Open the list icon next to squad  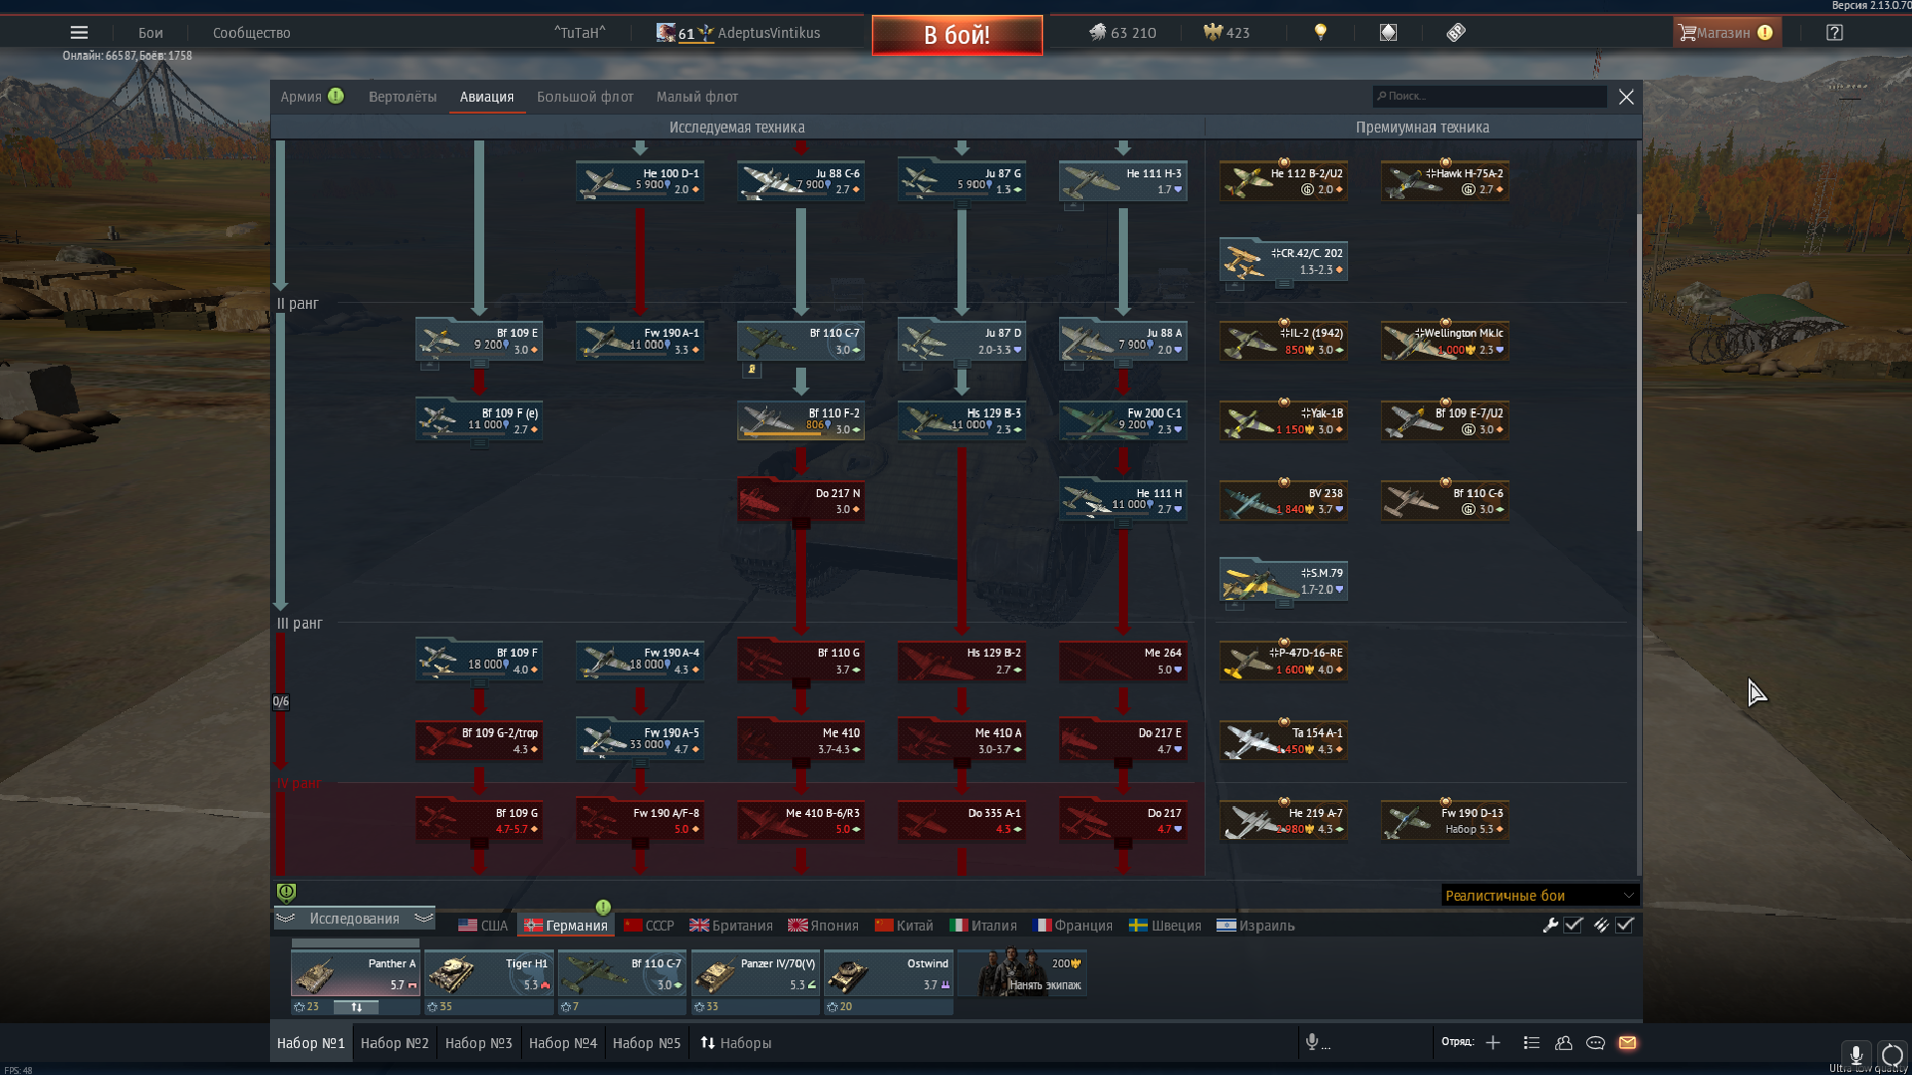coord(1531,1042)
